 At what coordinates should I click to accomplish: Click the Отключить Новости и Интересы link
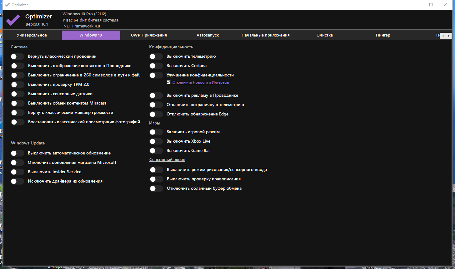[201, 82]
